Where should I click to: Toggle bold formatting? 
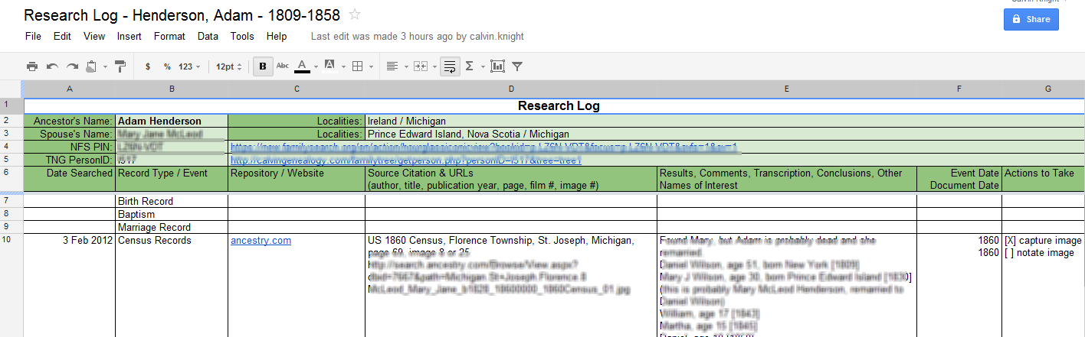coord(263,66)
